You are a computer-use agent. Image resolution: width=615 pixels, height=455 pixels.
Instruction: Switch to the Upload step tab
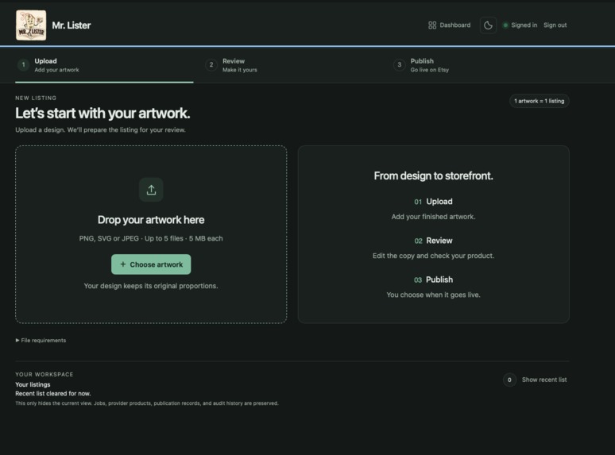tap(104, 65)
